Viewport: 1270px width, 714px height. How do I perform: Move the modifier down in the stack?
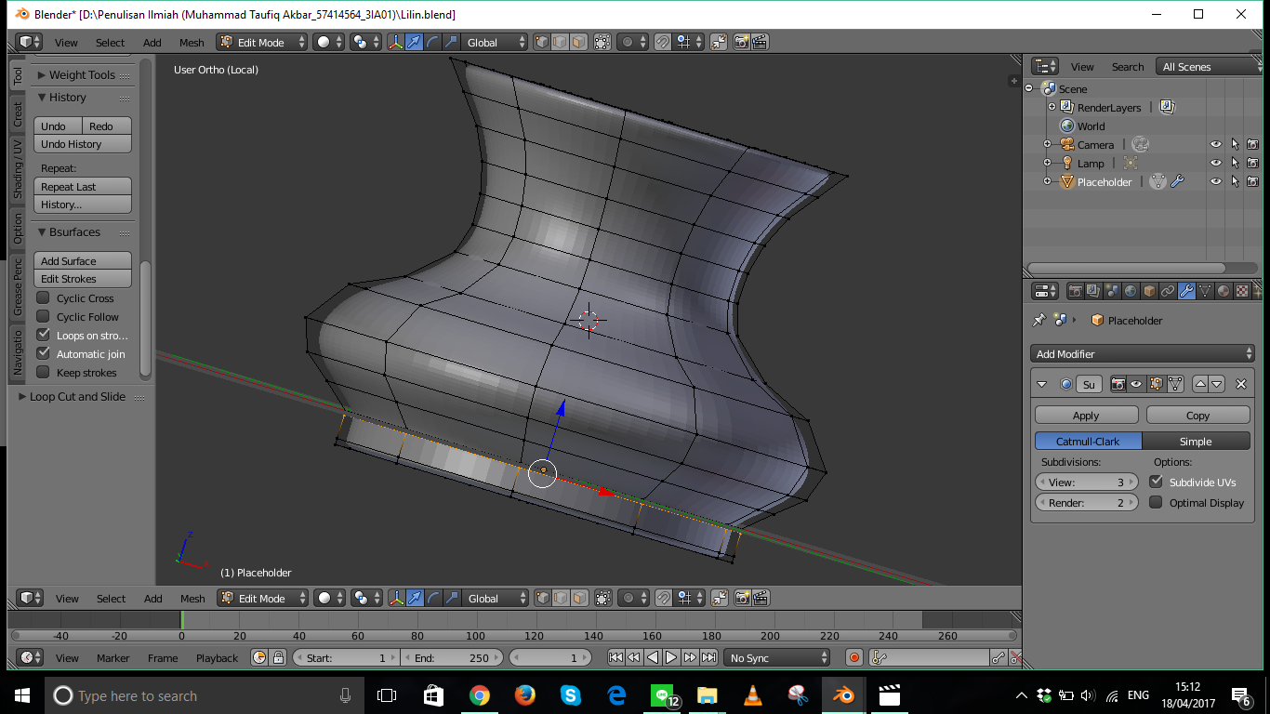click(x=1216, y=384)
